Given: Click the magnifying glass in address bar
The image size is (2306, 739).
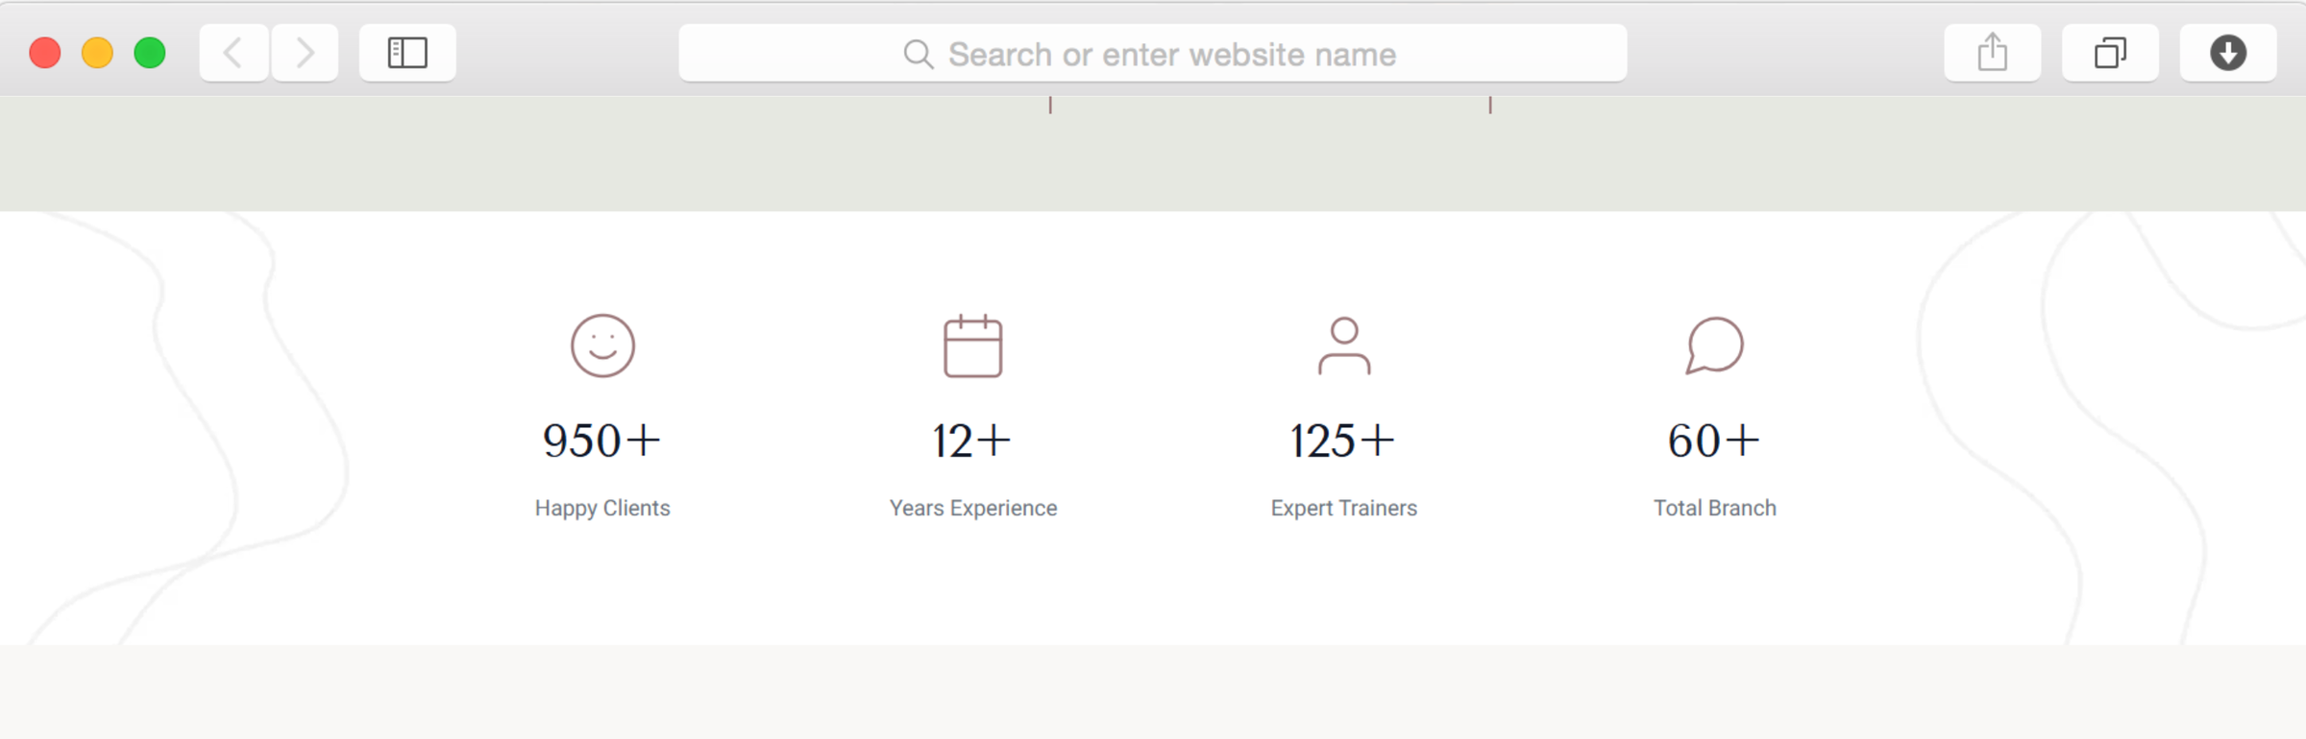Looking at the screenshot, I should click(x=918, y=54).
